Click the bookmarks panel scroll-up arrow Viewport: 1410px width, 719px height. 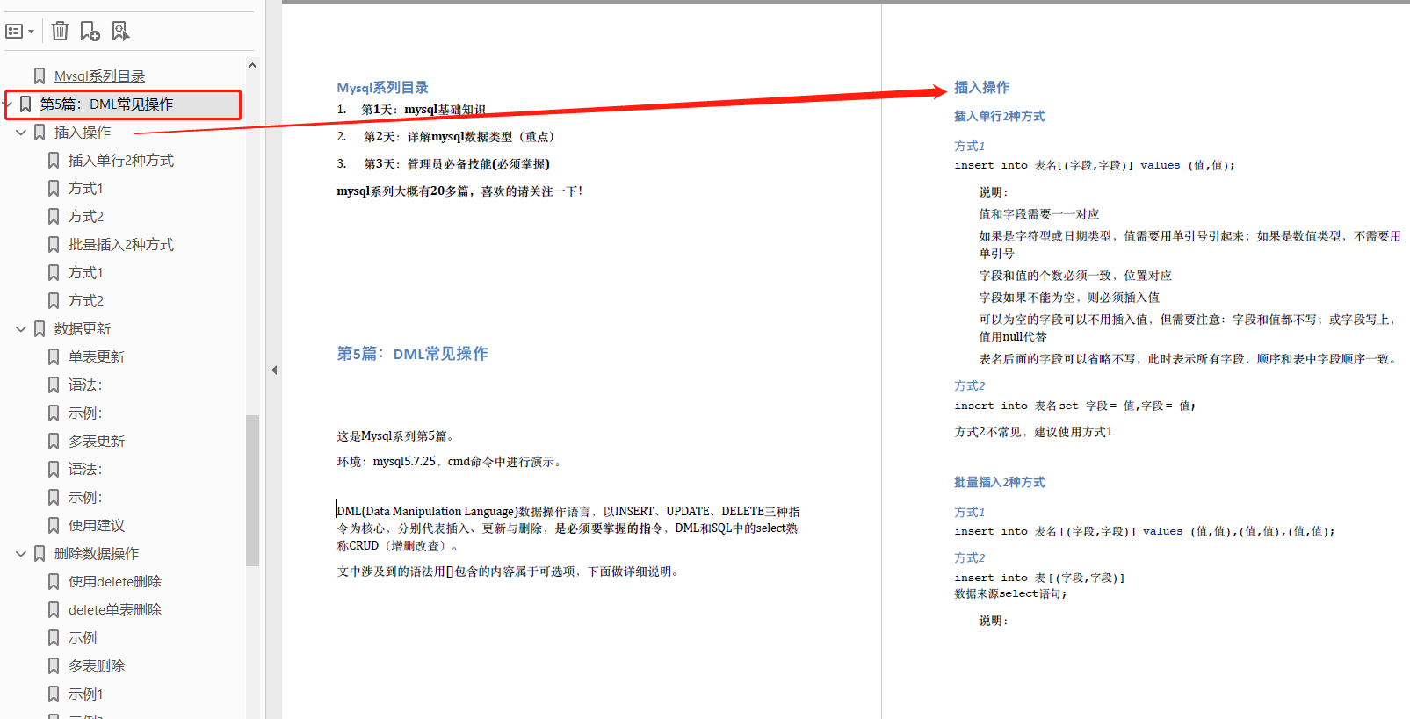click(x=252, y=65)
